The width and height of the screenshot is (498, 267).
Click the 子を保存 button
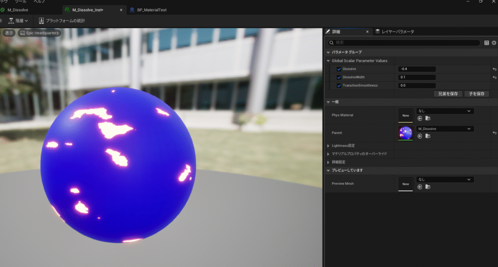tap(477, 94)
